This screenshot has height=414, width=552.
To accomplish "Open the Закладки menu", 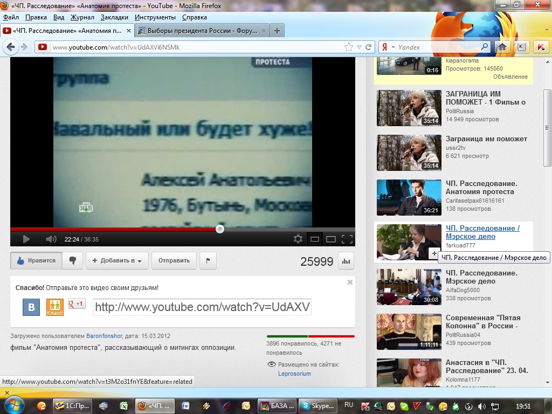I will pos(114,17).
